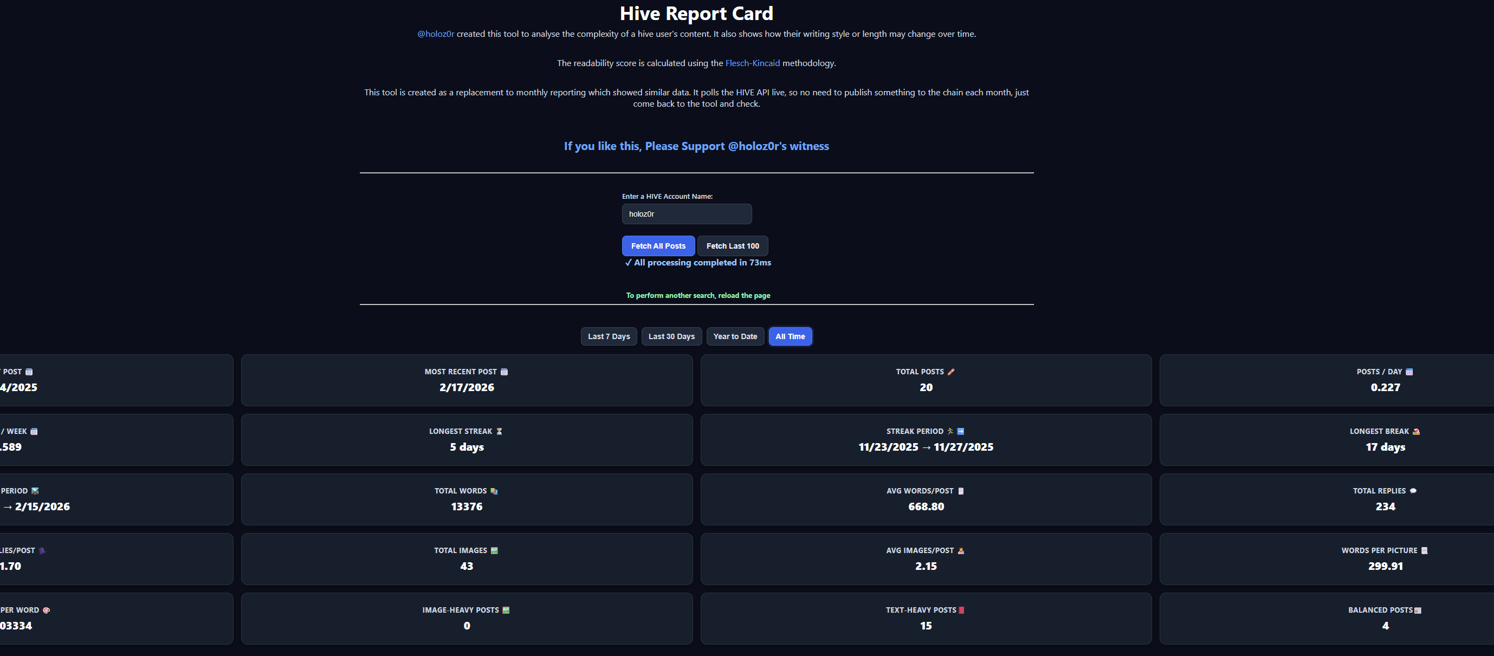1494x656 pixels.
Task: Click page icon beside Avg Words/Post
Action: pyautogui.click(x=960, y=491)
